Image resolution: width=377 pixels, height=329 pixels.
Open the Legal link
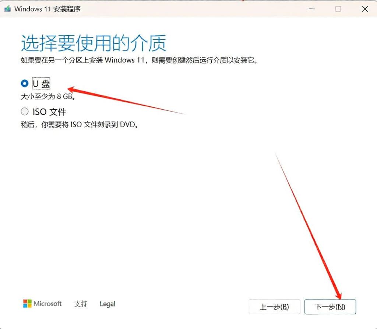click(x=108, y=304)
